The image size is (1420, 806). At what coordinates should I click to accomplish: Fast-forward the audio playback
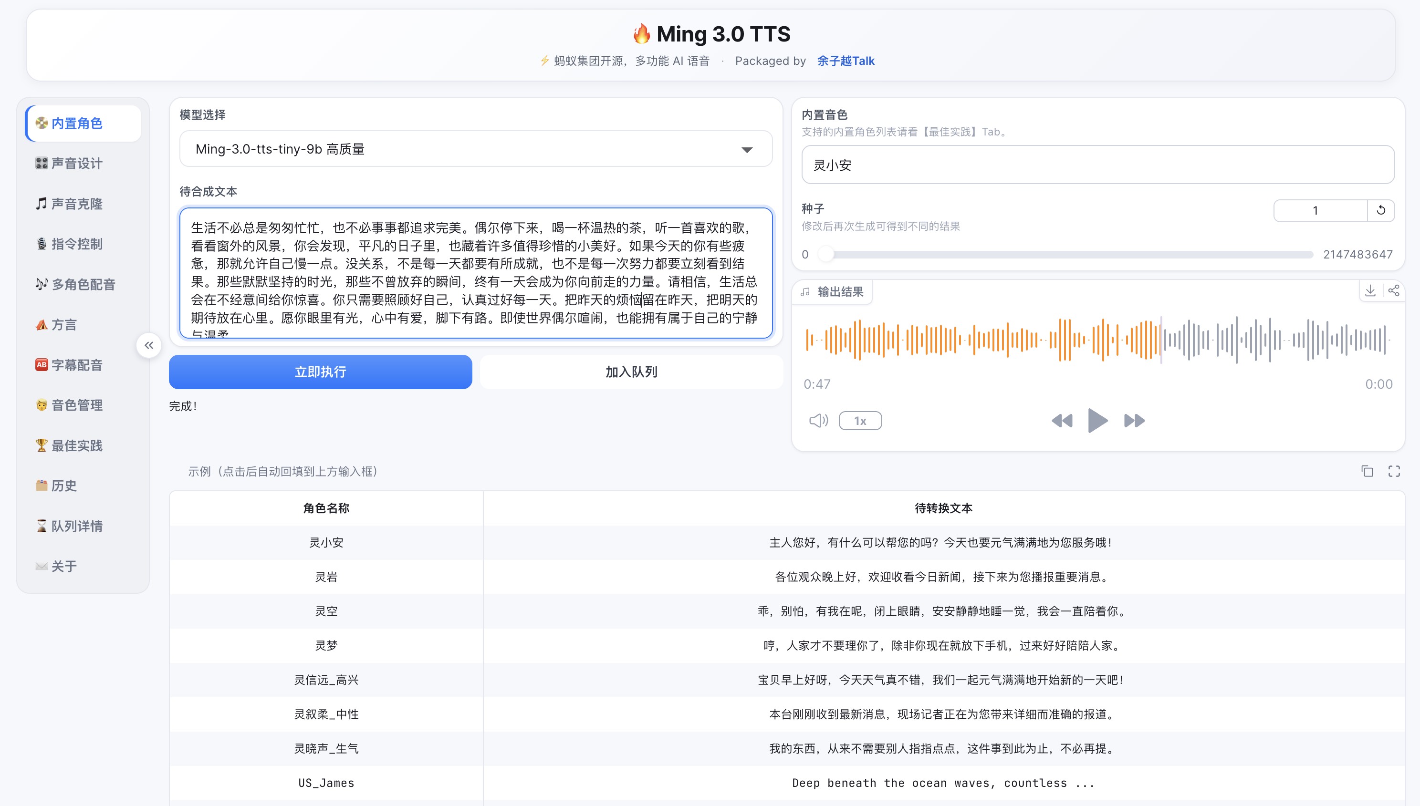click(1134, 421)
